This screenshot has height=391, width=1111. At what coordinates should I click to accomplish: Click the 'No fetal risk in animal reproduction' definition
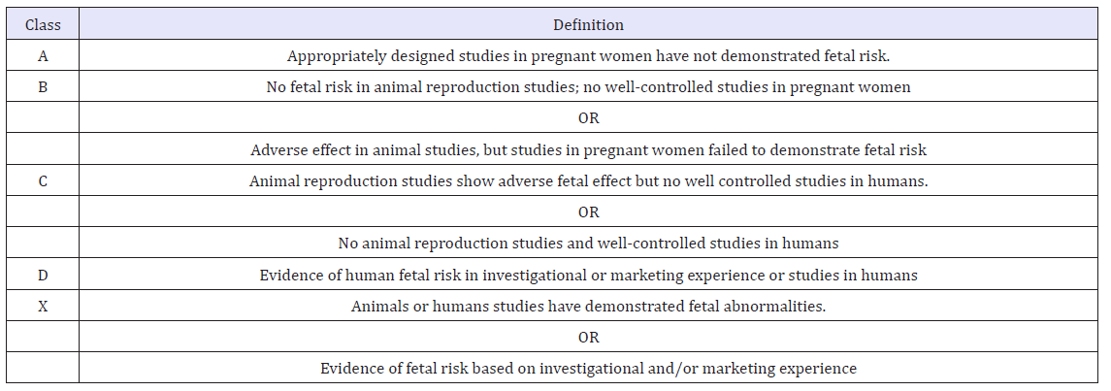[x=588, y=87]
